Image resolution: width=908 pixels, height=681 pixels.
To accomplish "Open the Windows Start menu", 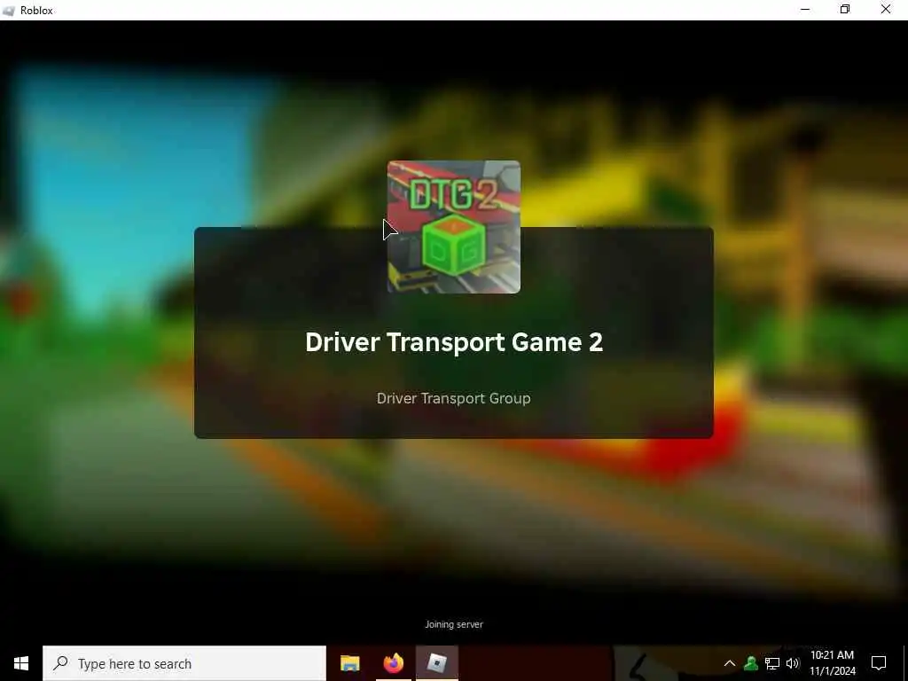I will point(21,663).
